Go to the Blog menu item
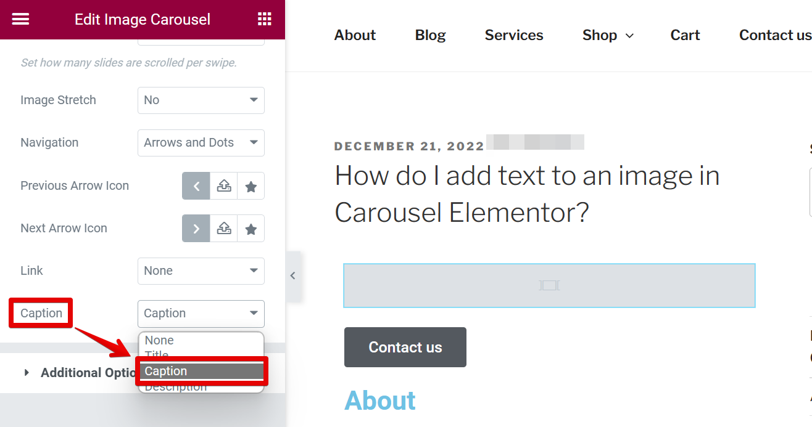This screenshot has width=812, height=427. tap(430, 35)
